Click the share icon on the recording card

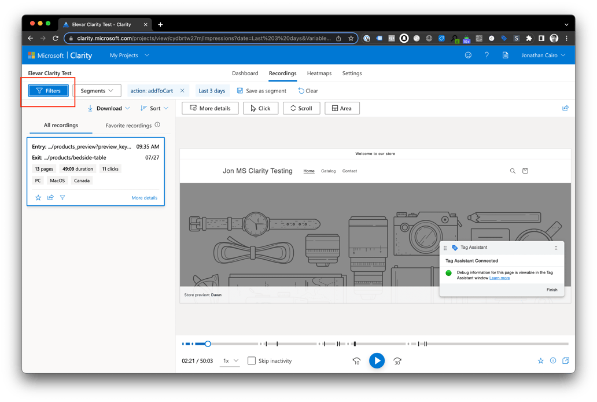click(50, 198)
